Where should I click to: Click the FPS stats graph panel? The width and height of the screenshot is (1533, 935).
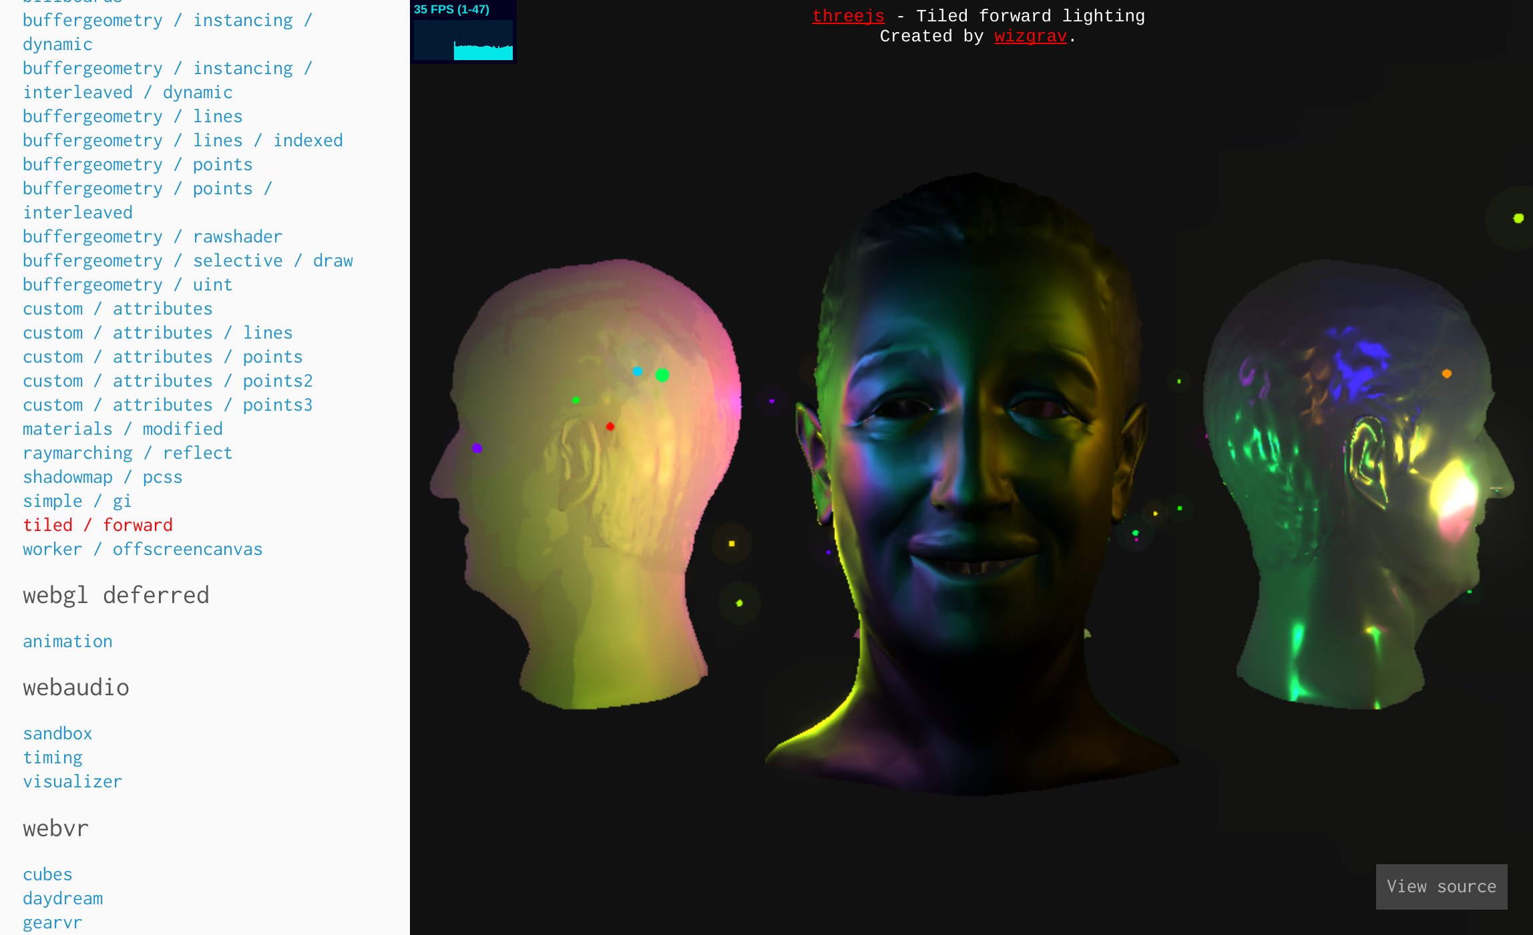point(463,32)
